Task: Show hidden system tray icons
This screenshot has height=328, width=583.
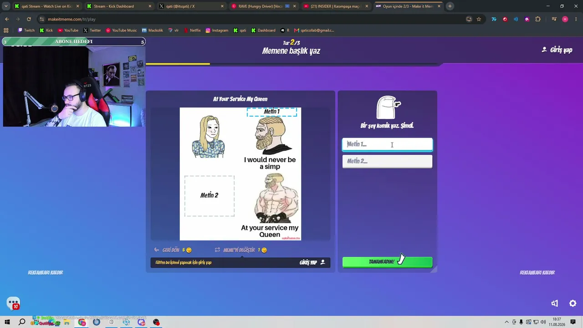Action: 506,322
